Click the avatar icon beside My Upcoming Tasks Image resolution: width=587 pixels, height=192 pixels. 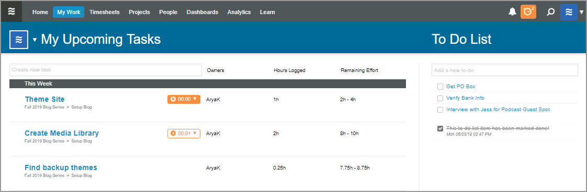click(x=19, y=40)
